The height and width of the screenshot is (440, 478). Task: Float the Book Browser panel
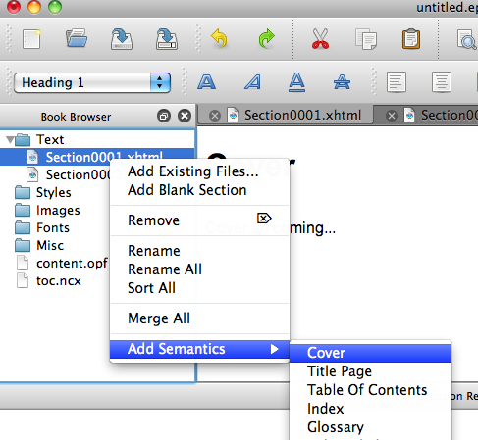(164, 116)
